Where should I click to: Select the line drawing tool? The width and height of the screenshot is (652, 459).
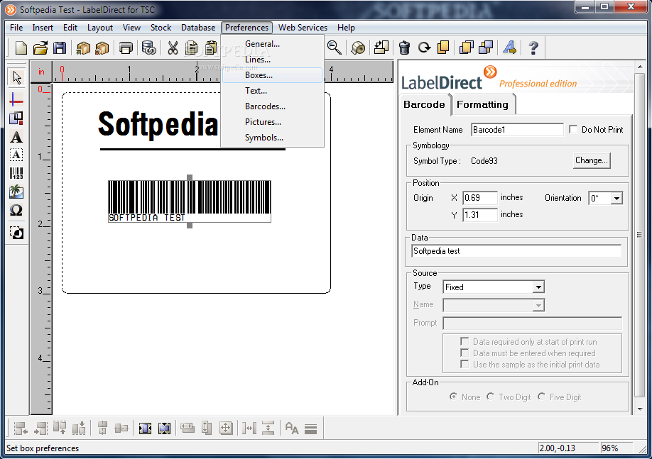tap(16, 100)
